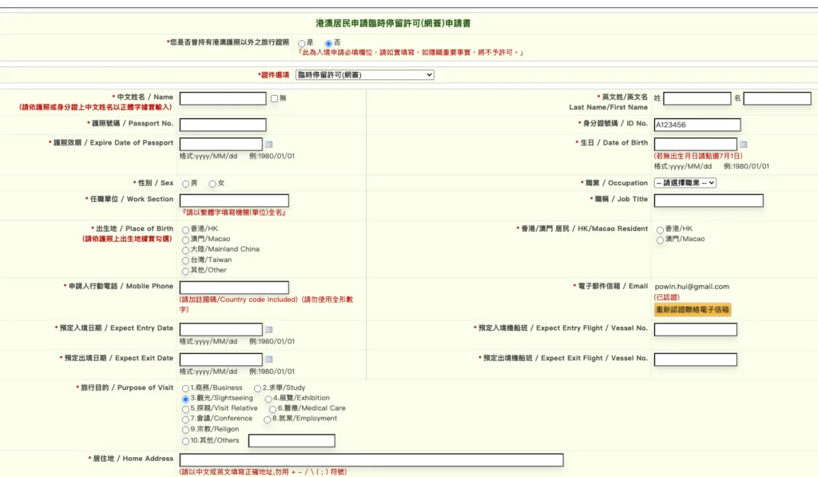Image resolution: width=818 pixels, height=477 pixels.
Task: Open the 證件選項 document type dropdown
Action: coord(364,75)
